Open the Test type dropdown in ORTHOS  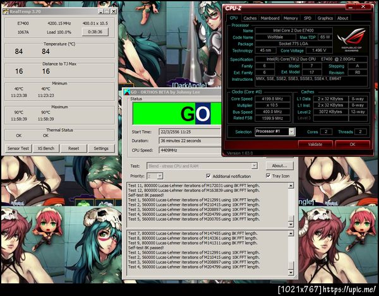pos(255,166)
